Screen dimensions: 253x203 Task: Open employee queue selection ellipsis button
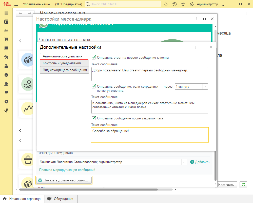[x=184, y=162]
